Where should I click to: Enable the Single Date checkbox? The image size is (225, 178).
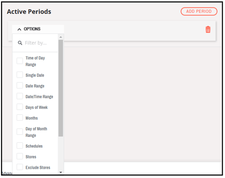(20, 75)
